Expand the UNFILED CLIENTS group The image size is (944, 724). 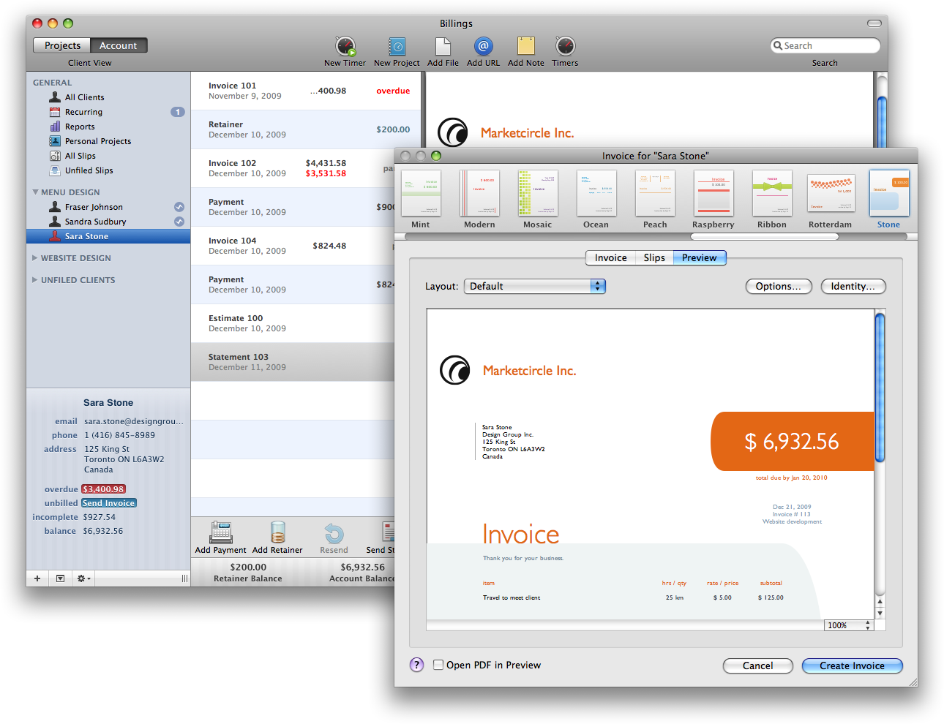34,280
